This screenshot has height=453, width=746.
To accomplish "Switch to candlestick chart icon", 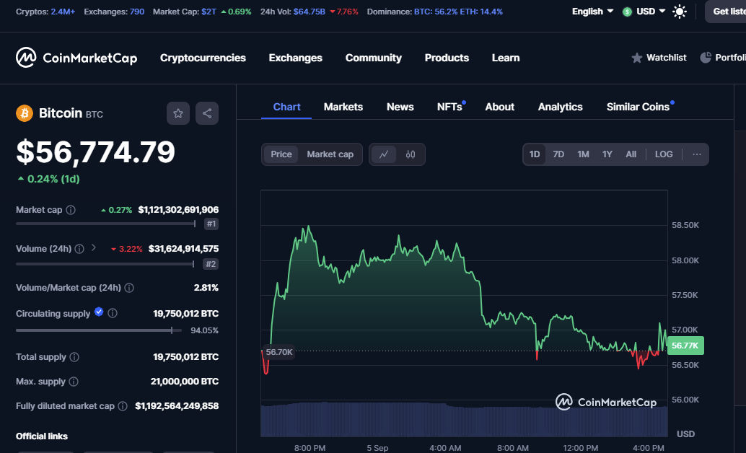I will [411, 154].
